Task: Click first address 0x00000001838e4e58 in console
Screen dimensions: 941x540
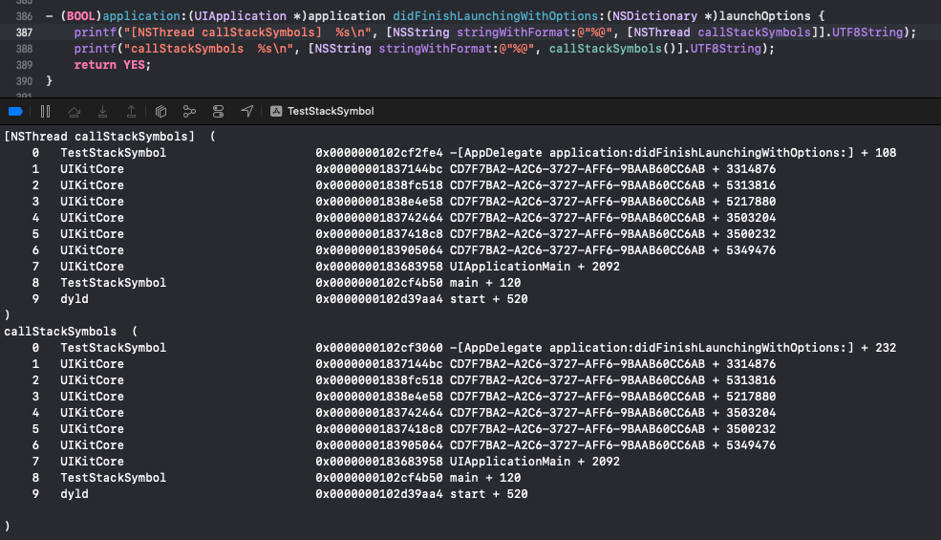Action: (x=379, y=202)
